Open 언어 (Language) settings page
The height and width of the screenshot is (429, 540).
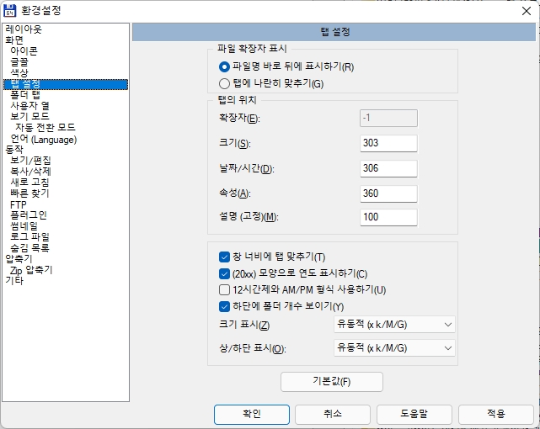click(x=44, y=140)
